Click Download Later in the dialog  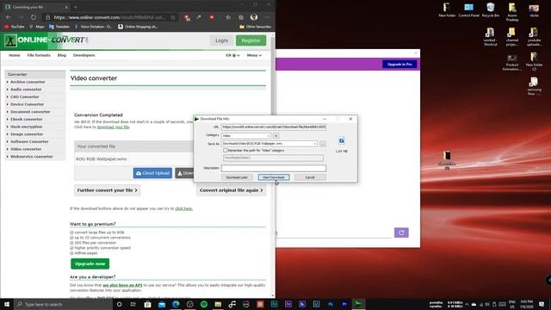pos(237,177)
